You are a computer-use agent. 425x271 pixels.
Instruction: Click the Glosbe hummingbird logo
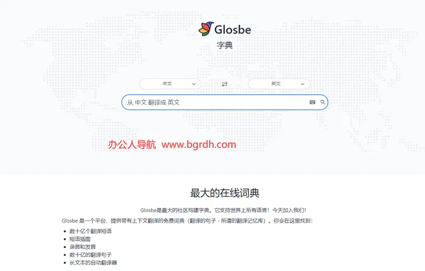click(206, 29)
